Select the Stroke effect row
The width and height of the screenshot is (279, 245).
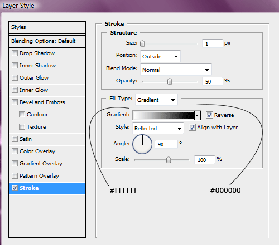47,188
